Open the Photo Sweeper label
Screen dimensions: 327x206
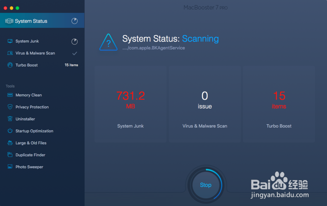point(29,167)
